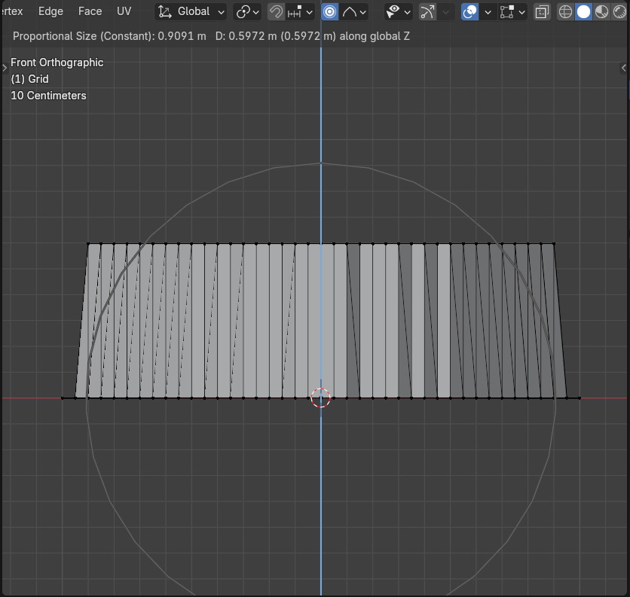Click the proportional falloff curve icon

click(x=350, y=12)
